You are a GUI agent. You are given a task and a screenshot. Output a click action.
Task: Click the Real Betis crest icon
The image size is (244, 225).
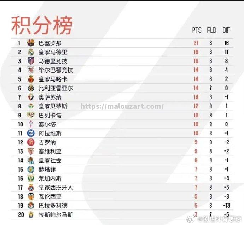(x=31, y=106)
